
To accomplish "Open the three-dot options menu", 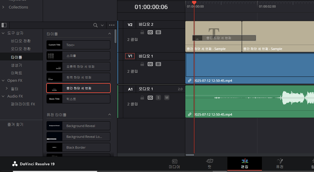I will pyautogui.click(x=112, y=25).
